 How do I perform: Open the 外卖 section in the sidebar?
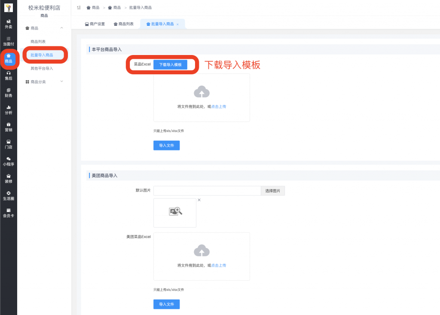(9, 24)
